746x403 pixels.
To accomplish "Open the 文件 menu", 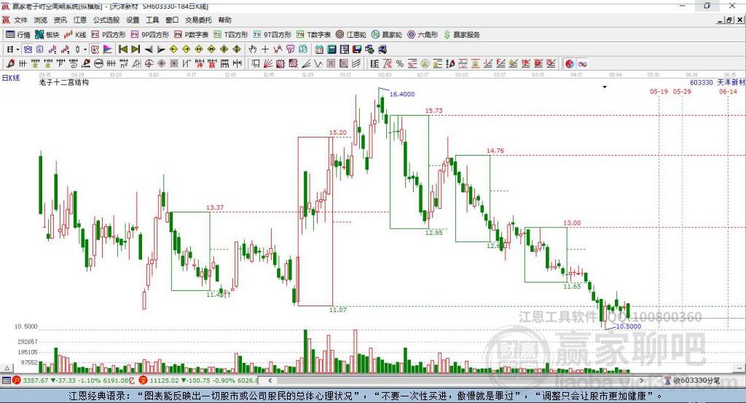I will tap(21, 20).
